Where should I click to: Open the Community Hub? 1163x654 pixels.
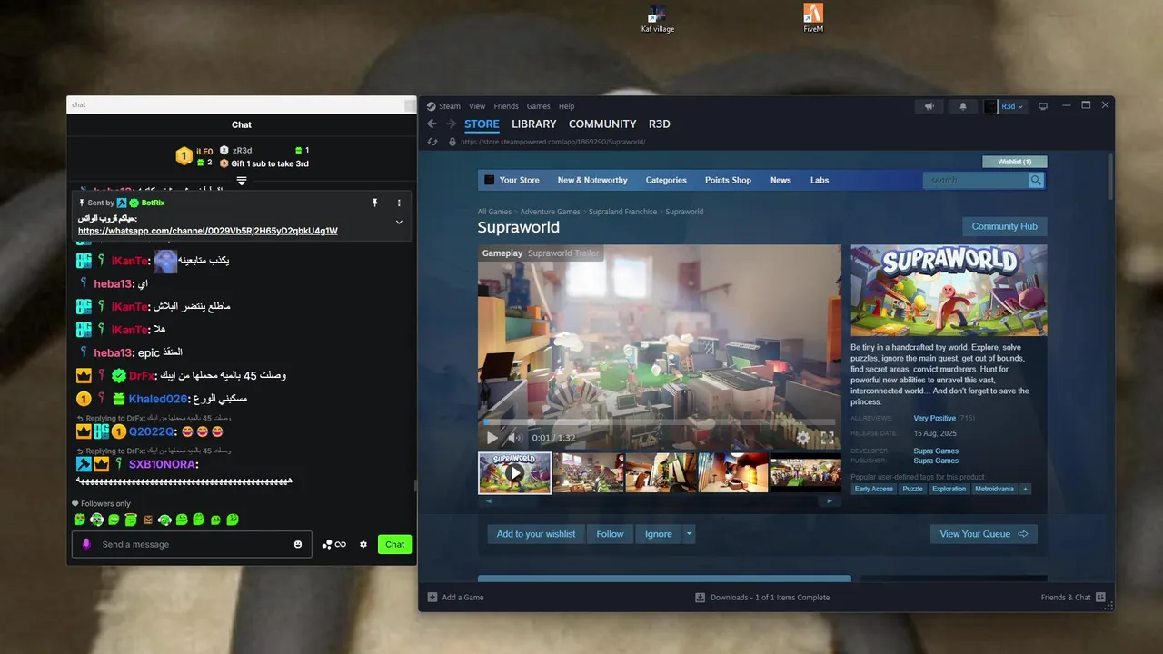pos(1004,226)
